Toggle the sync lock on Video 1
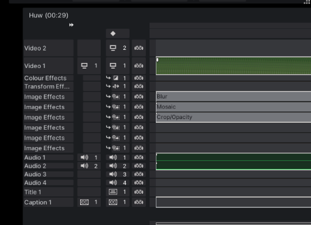311x225 pixels. click(x=139, y=65)
